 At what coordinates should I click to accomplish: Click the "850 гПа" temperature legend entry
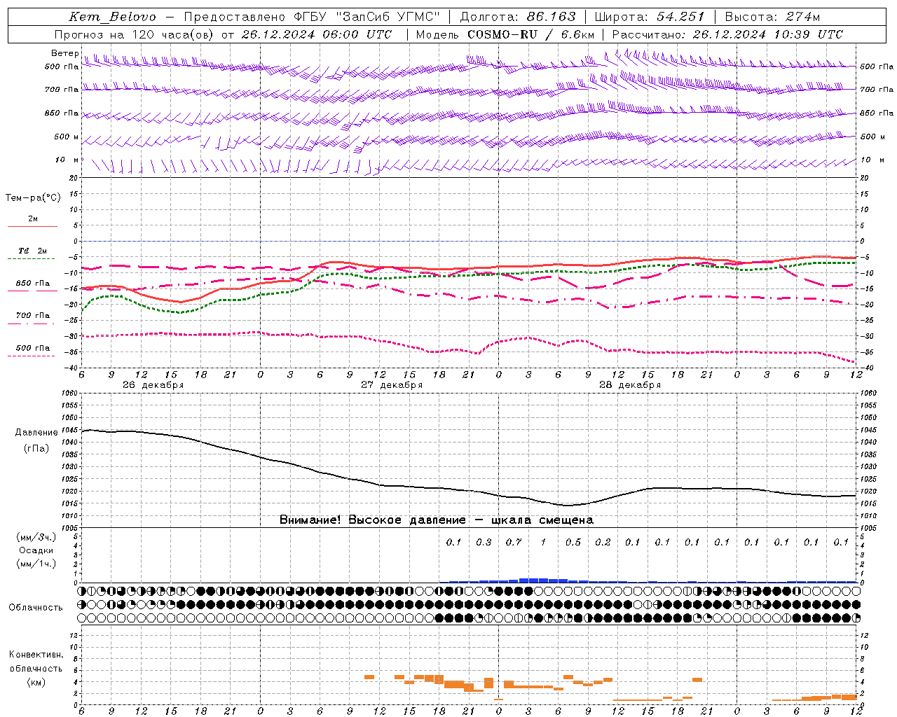click(32, 284)
